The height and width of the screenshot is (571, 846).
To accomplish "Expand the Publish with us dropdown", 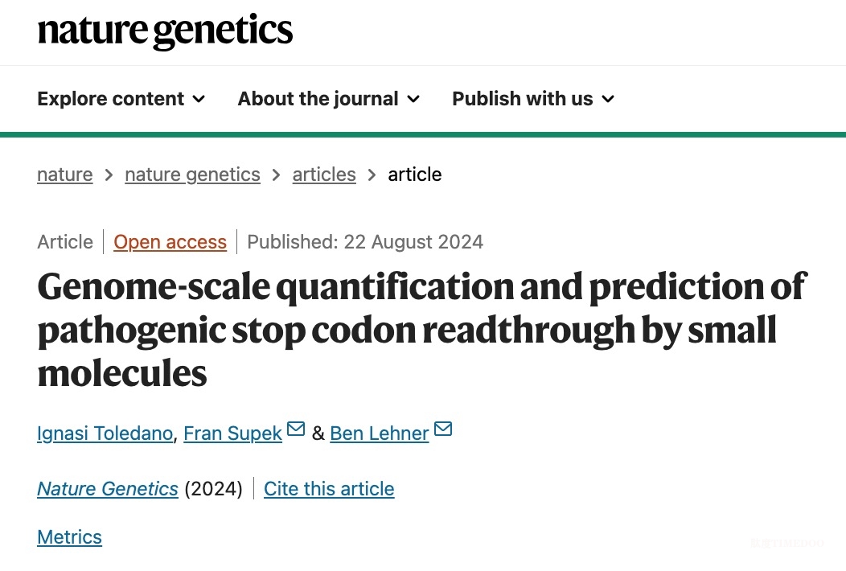I will pos(533,99).
